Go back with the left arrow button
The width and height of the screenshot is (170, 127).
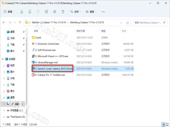click(x=4, y=23)
